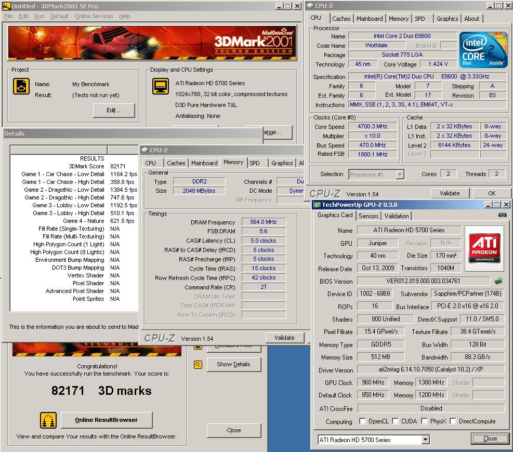Click the DRAM Frequency 564.0 MHz field
The height and width of the screenshot is (452, 513).
tap(264, 222)
